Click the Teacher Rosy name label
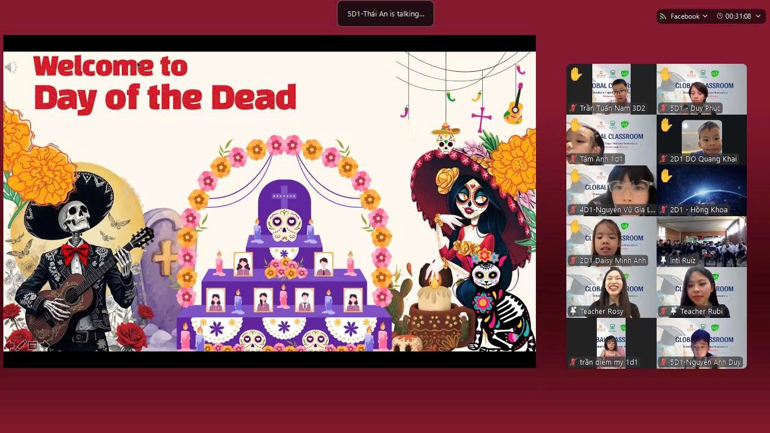The width and height of the screenshot is (770, 433). (601, 312)
